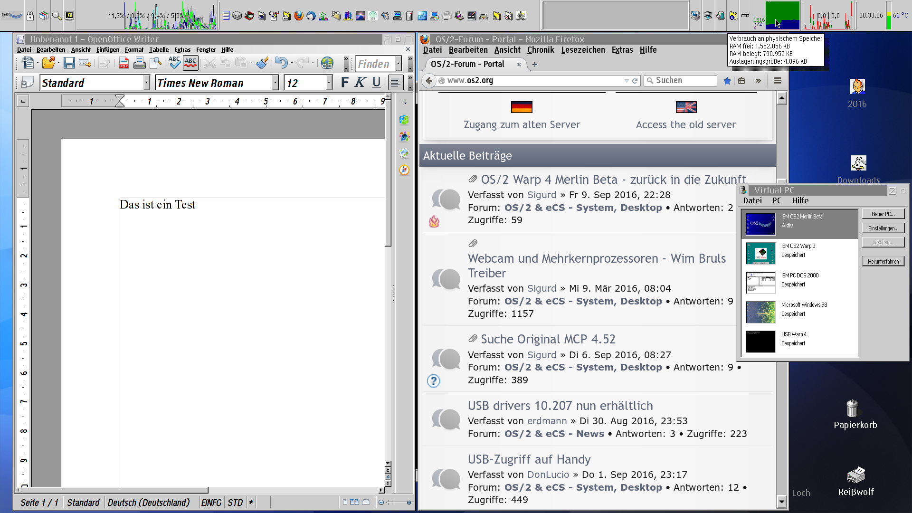Image resolution: width=912 pixels, height=513 pixels.
Task: Click the Writer horizontal scrollbar
Action: coord(200,490)
